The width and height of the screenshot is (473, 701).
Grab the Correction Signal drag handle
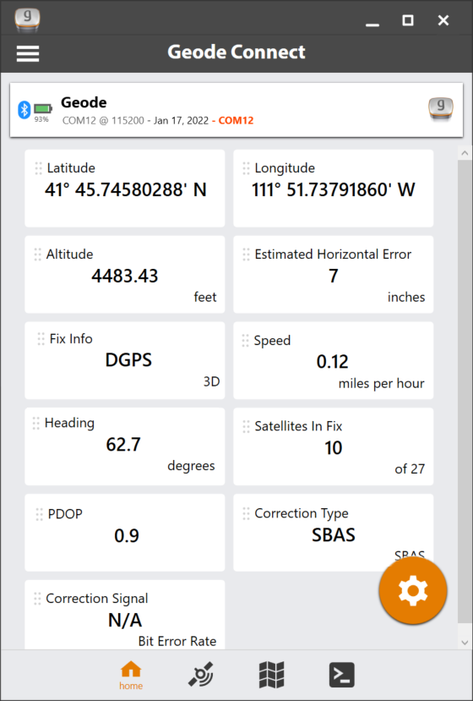point(37,599)
